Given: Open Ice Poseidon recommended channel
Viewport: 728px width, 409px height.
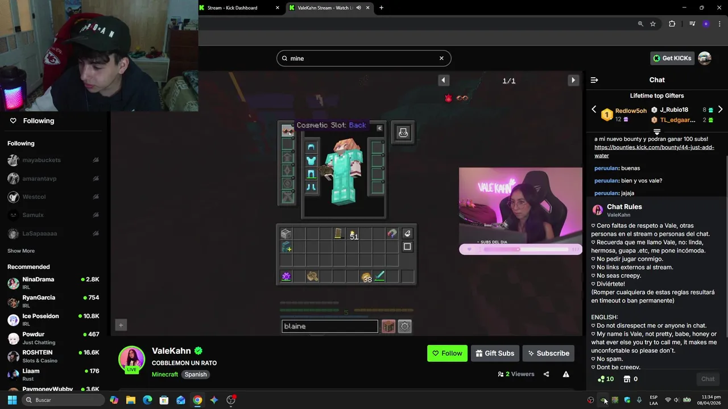Looking at the screenshot, I should pos(53,319).
